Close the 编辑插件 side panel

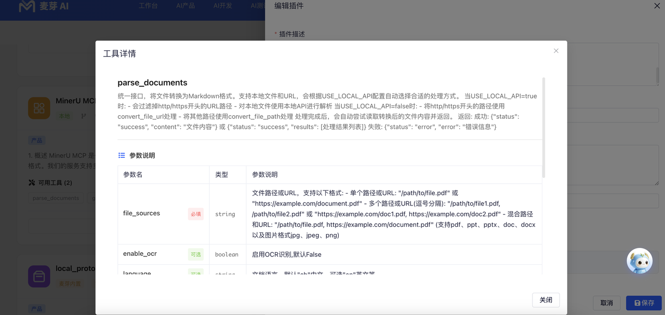pos(657,6)
